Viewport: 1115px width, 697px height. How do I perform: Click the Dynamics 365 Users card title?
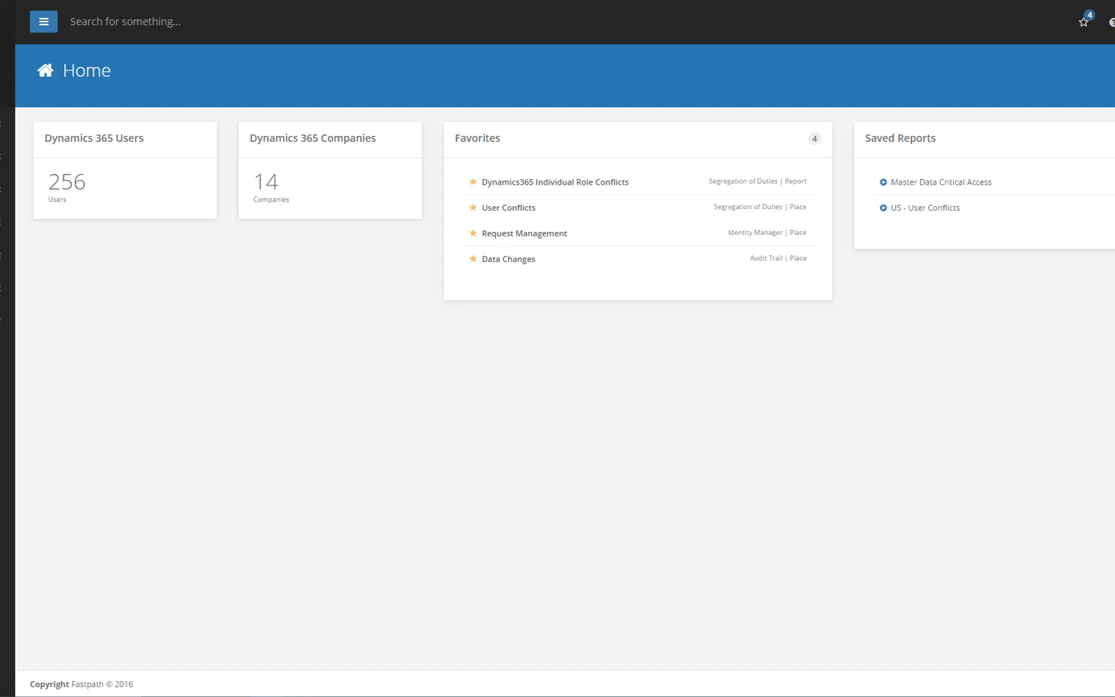click(94, 138)
